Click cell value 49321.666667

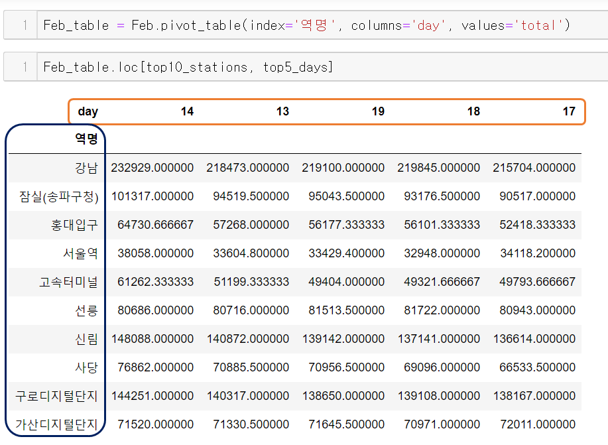coord(442,282)
